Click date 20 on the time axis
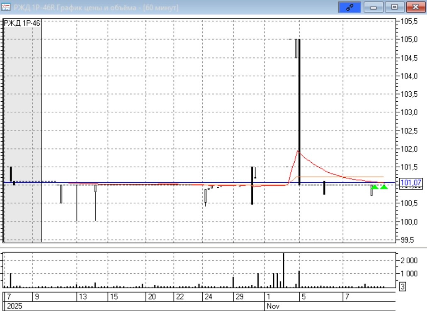The image size is (427, 311). (x=152, y=297)
